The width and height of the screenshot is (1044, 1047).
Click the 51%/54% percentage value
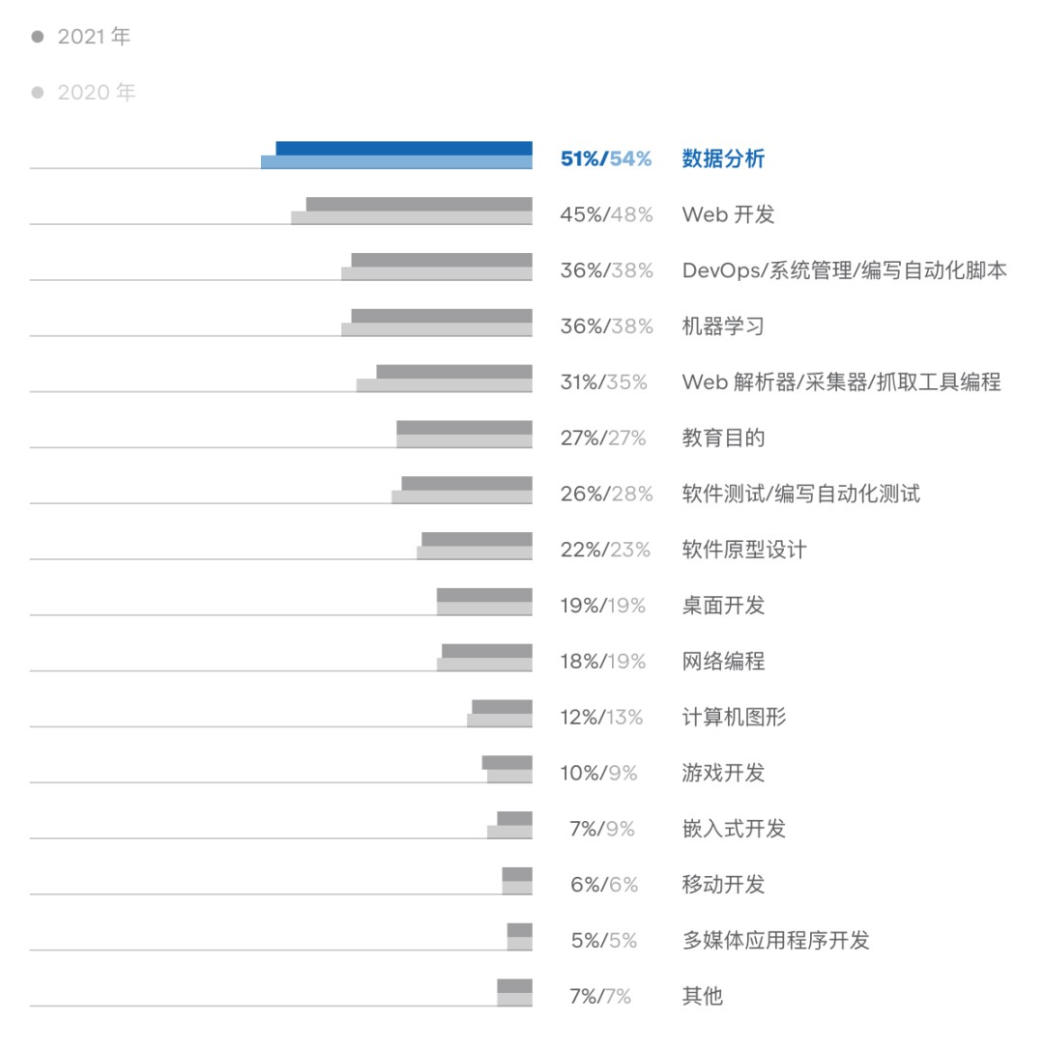tap(605, 159)
